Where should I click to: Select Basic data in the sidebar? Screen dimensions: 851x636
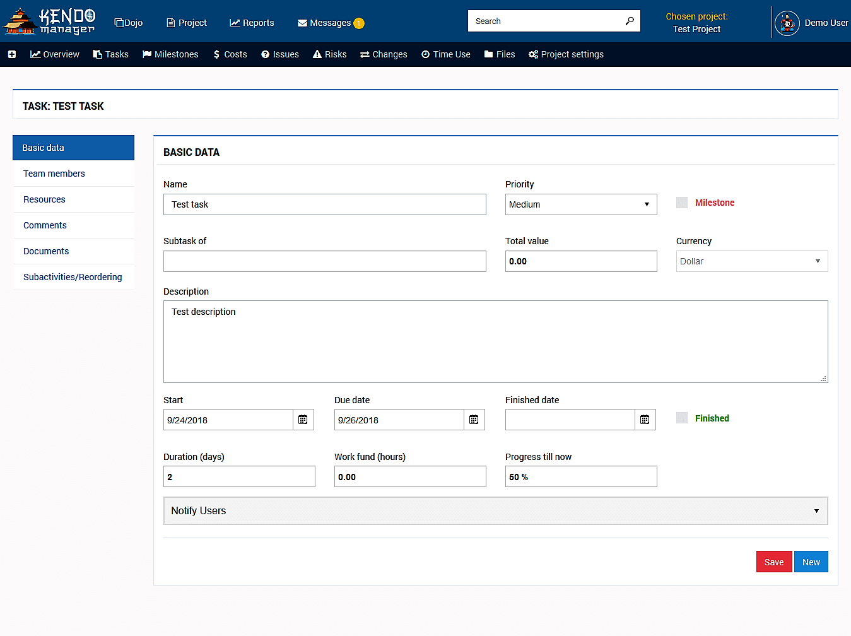pyautogui.click(x=73, y=148)
